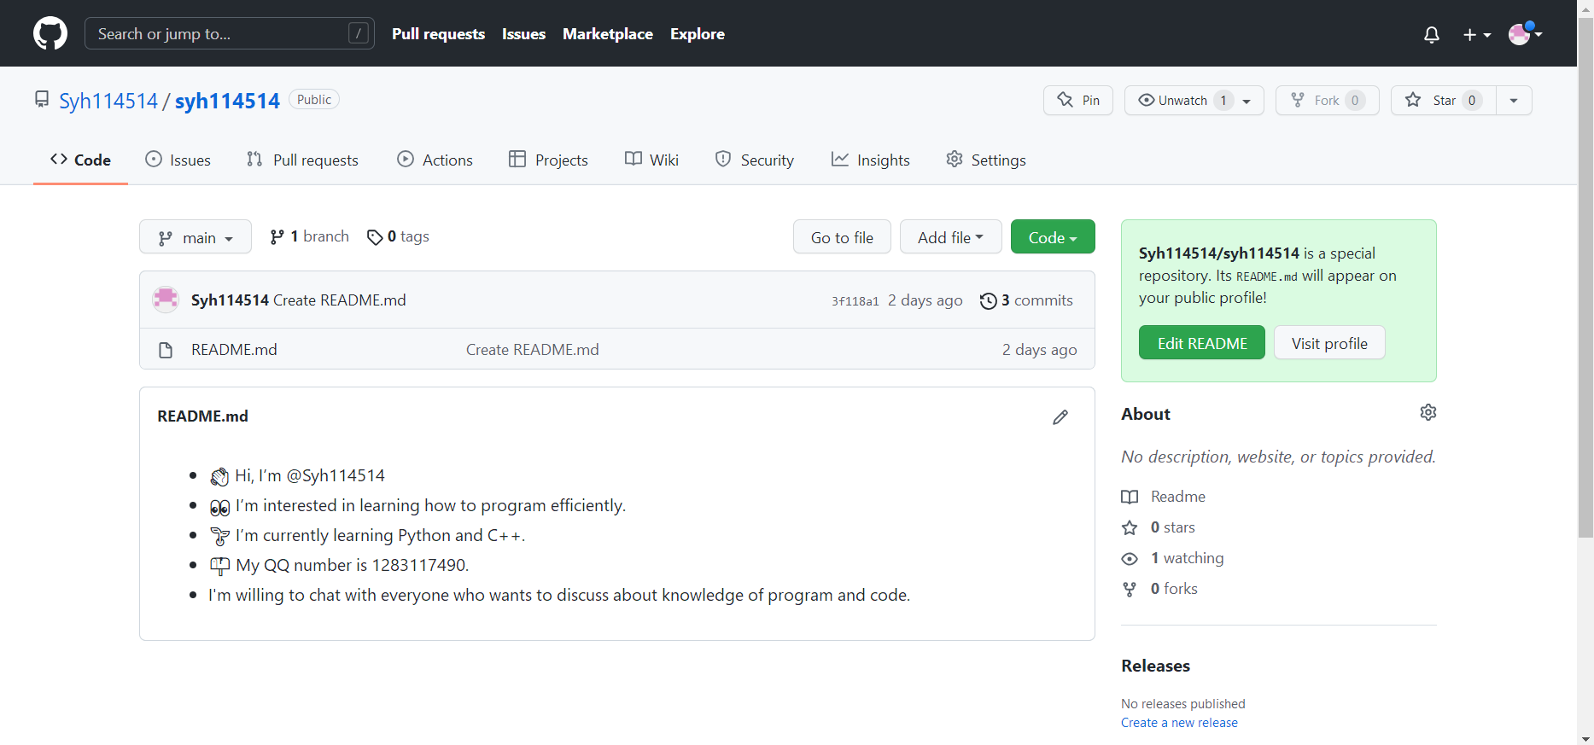
Task: Expand the main branch selector
Action: [196, 237]
